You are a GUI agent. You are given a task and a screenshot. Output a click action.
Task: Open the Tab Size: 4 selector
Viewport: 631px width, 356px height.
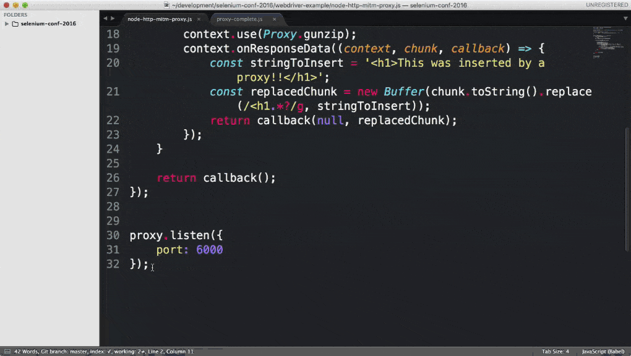tap(556, 352)
